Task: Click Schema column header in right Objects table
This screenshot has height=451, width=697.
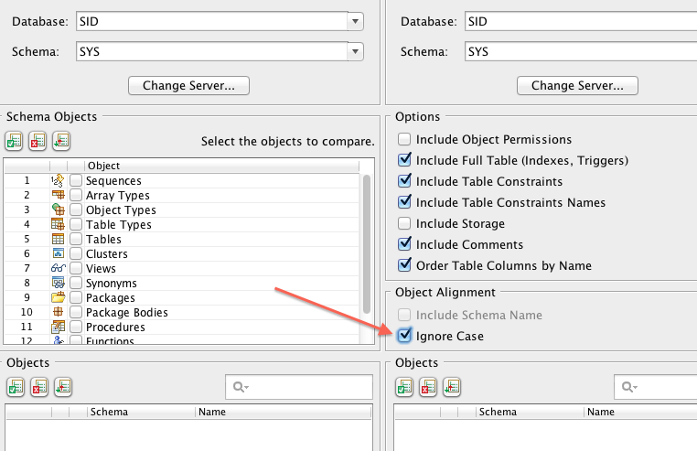Action: (x=530, y=412)
